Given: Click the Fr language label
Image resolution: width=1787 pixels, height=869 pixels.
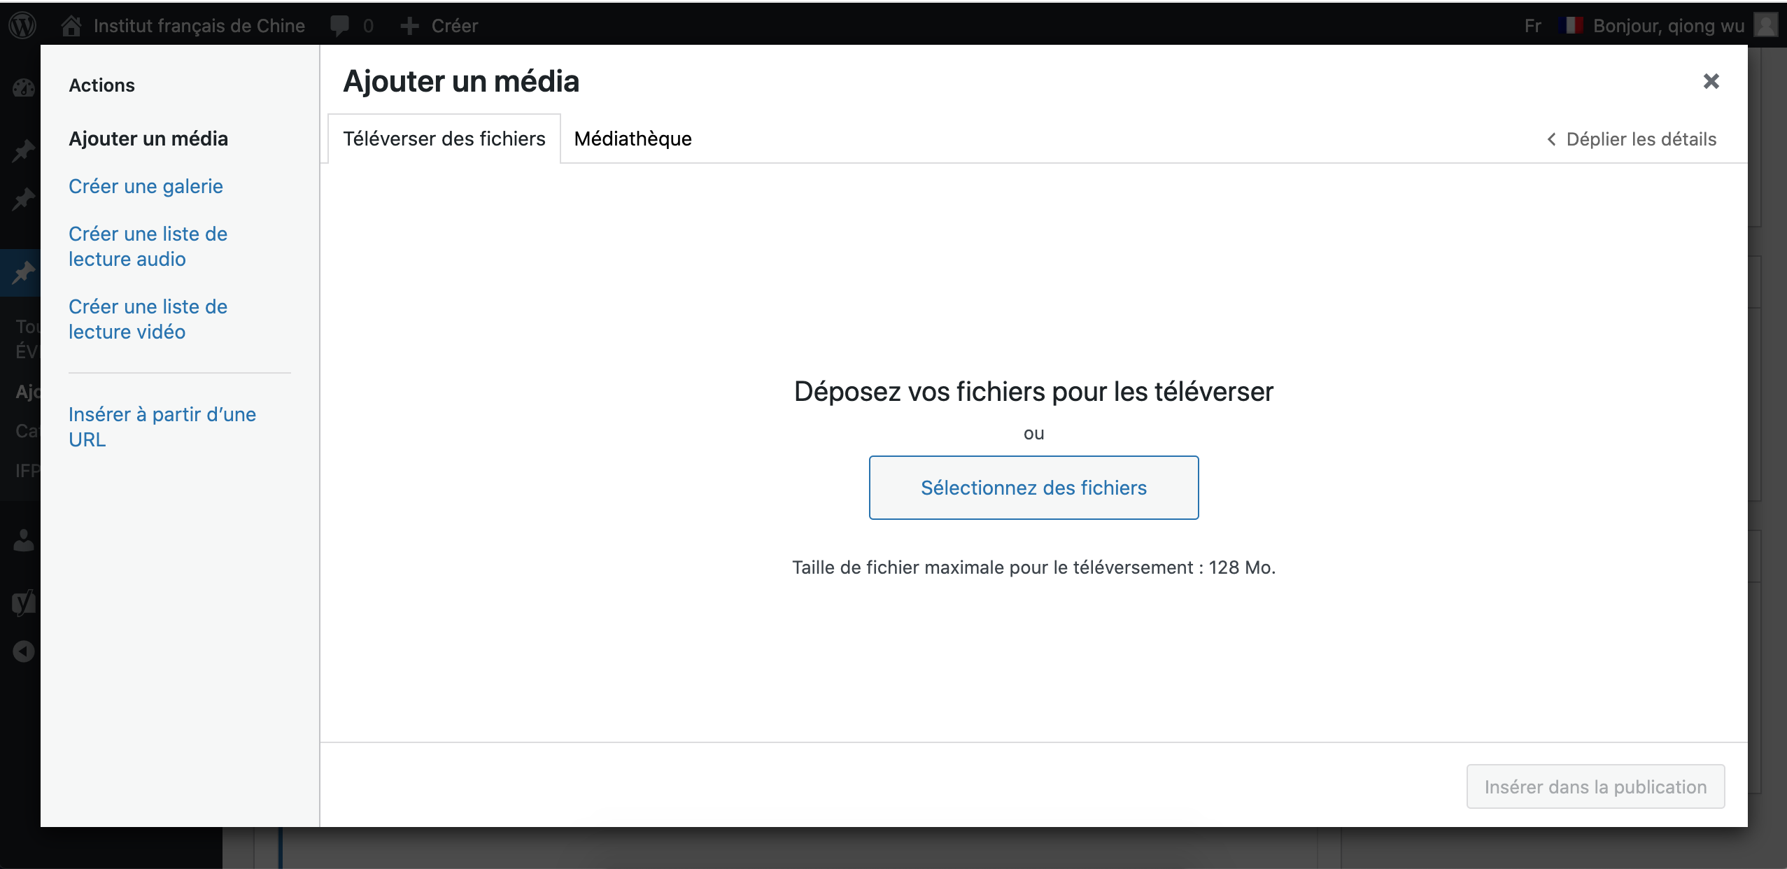Looking at the screenshot, I should 1532,26.
